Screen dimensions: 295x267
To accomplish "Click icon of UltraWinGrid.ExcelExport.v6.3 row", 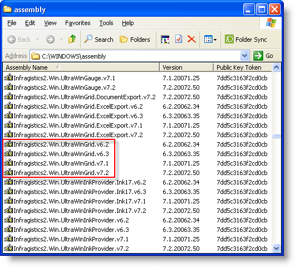I will 8,115.
